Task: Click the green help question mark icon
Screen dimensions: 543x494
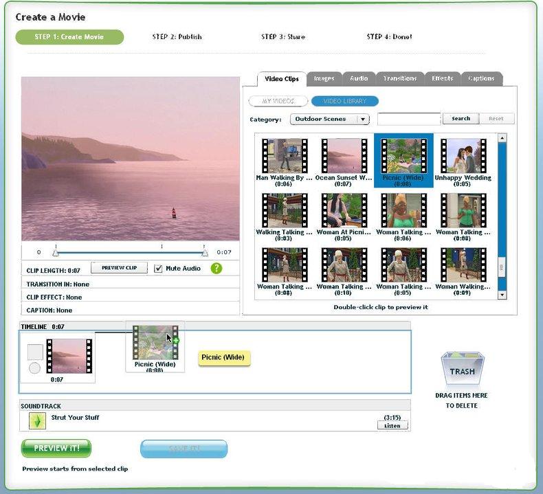Action: tap(217, 268)
